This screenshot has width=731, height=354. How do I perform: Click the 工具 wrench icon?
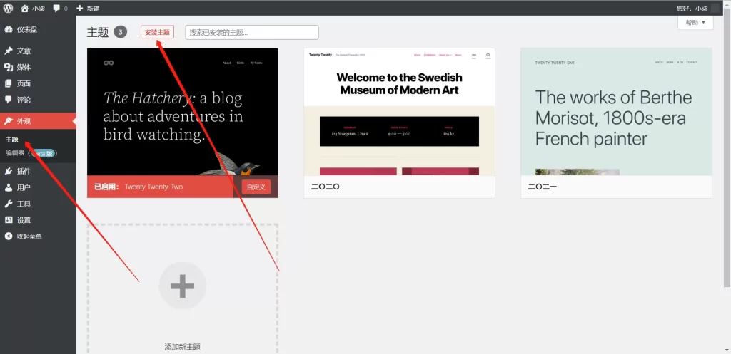click(9, 204)
